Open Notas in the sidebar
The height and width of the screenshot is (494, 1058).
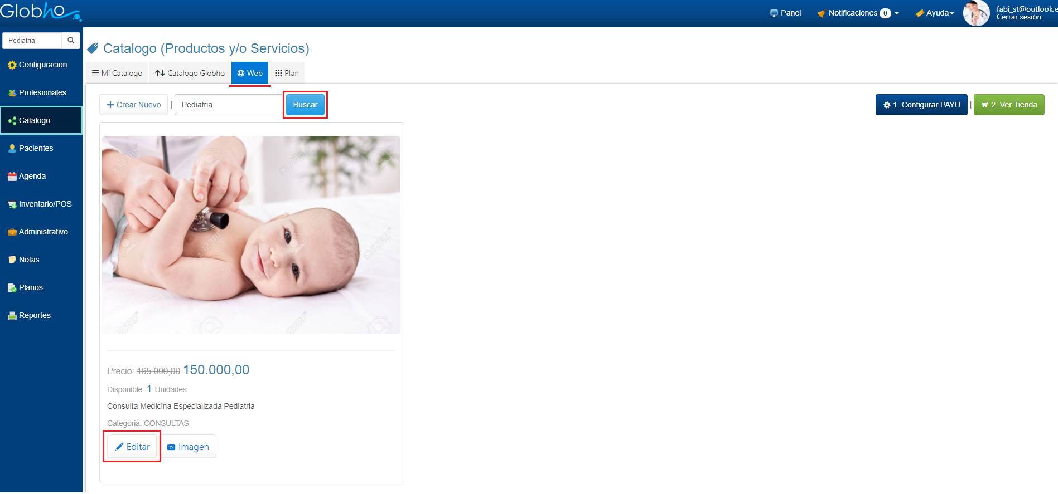click(28, 260)
